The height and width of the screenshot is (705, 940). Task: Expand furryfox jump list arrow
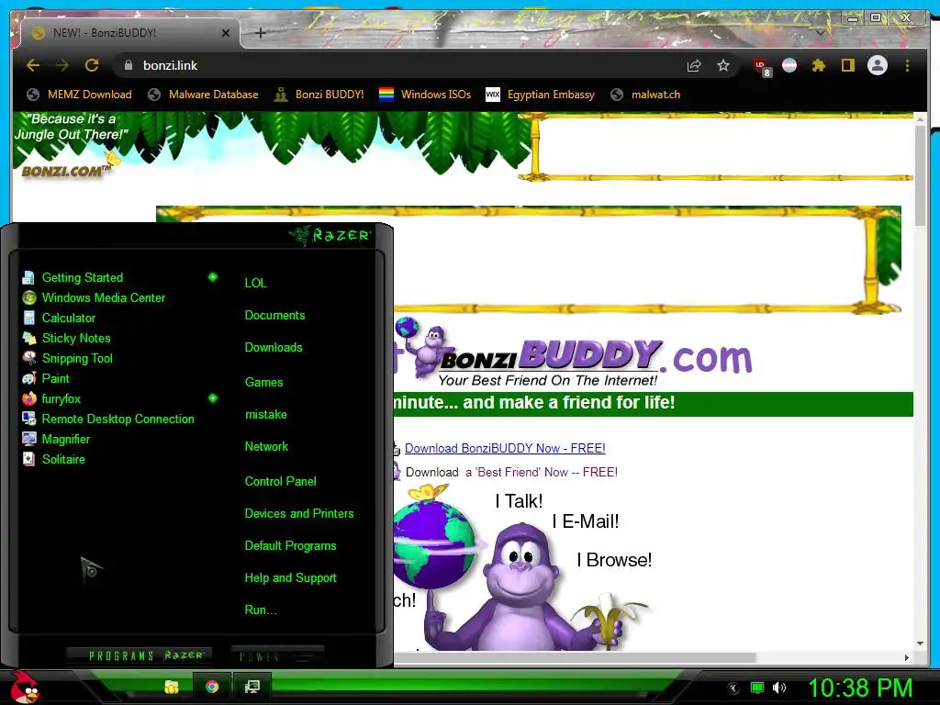coord(213,398)
